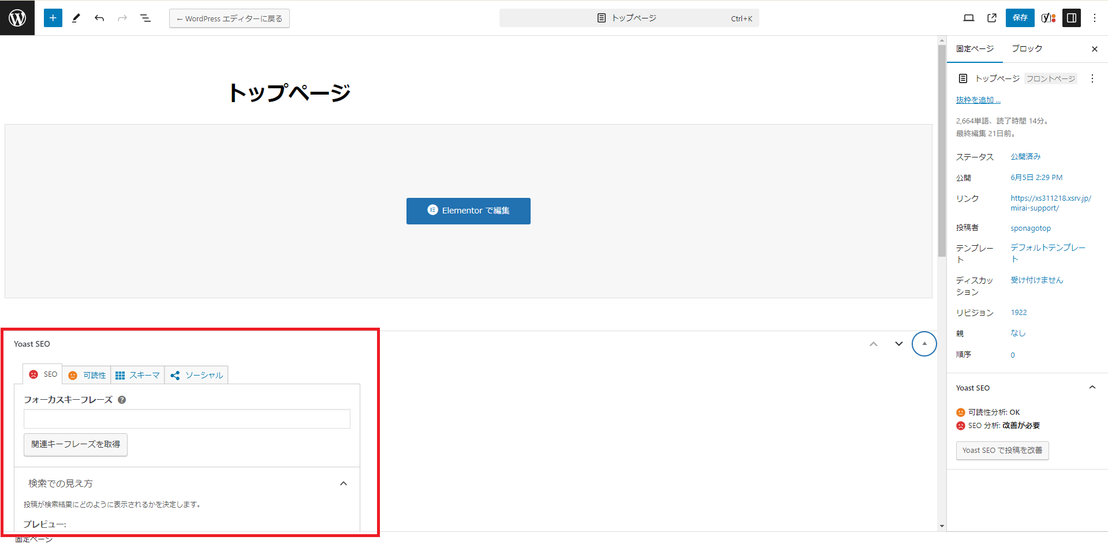Set parent page なし
The height and width of the screenshot is (544, 1108).
(x=1018, y=333)
